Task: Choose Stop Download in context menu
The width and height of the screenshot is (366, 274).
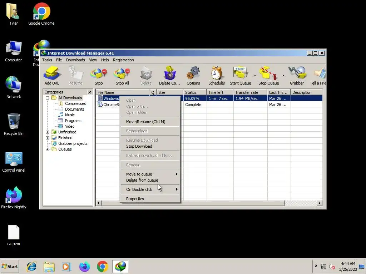Action: click(150, 146)
